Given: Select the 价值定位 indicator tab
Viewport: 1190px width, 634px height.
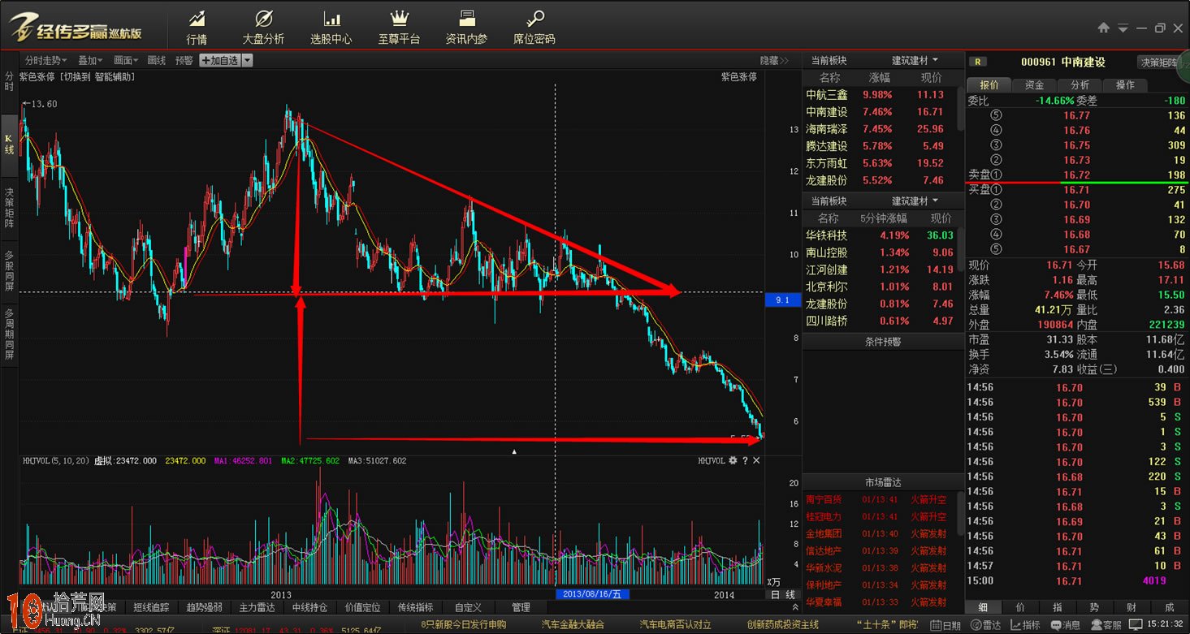Looking at the screenshot, I should pyautogui.click(x=362, y=607).
